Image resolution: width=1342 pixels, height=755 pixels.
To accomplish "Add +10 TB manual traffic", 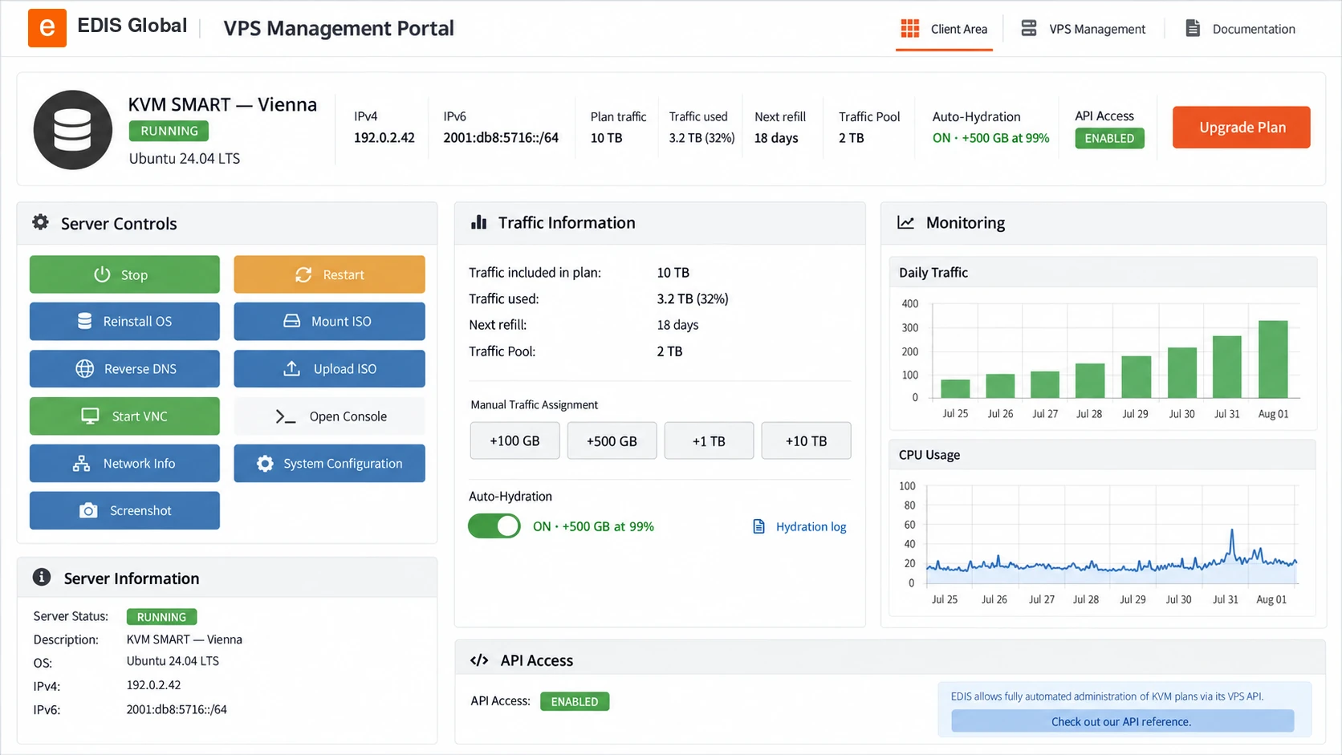I will click(x=806, y=440).
